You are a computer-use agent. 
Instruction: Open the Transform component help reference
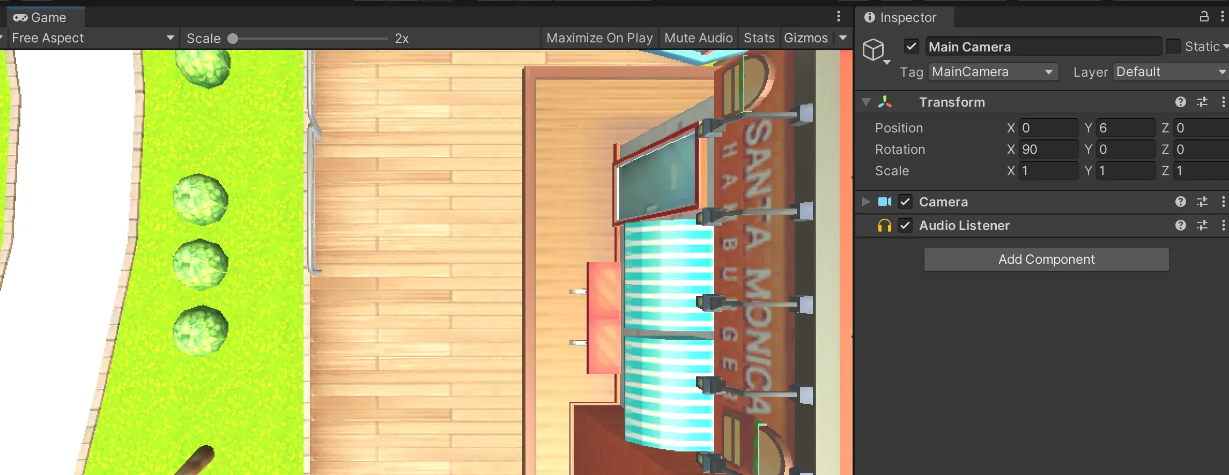point(1180,102)
